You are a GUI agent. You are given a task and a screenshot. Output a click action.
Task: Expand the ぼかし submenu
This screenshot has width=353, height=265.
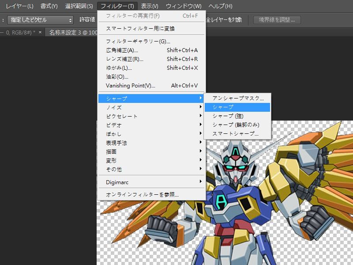pos(151,134)
